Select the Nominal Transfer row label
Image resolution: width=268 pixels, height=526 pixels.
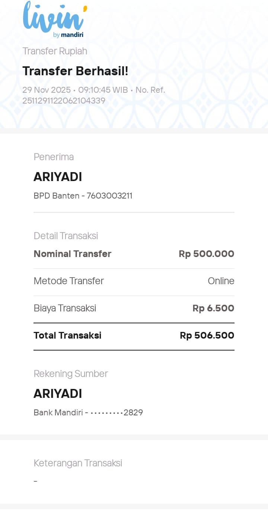coord(73,254)
